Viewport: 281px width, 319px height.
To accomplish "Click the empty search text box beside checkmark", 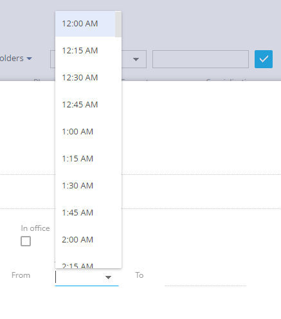I will pyautogui.click(x=201, y=59).
